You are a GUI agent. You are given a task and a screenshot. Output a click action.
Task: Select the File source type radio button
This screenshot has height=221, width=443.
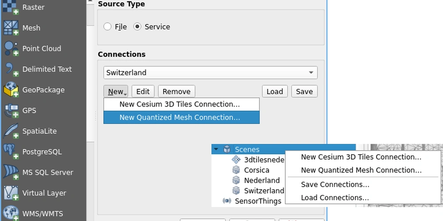click(108, 27)
